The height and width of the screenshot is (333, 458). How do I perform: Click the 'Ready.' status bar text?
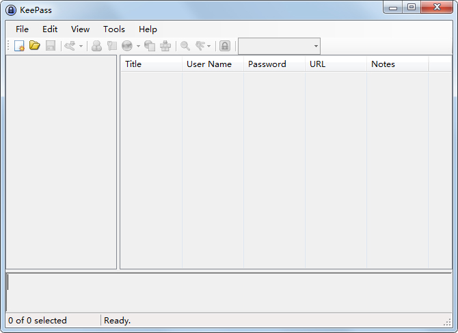click(x=117, y=321)
